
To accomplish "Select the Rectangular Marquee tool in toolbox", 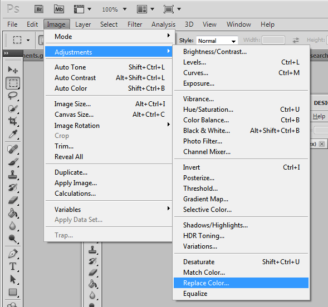I will (x=13, y=83).
